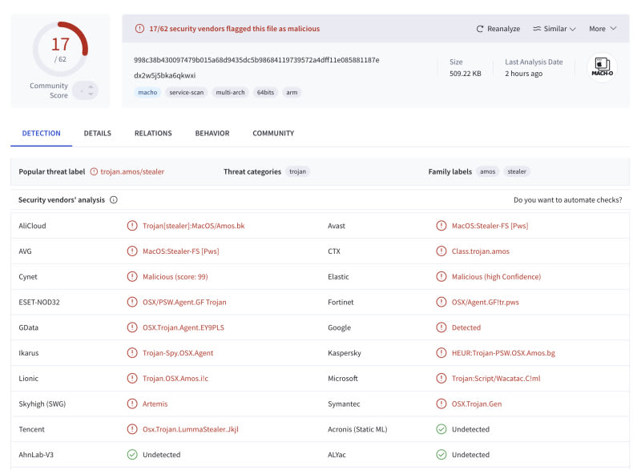Select the macho tag

[147, 92]
